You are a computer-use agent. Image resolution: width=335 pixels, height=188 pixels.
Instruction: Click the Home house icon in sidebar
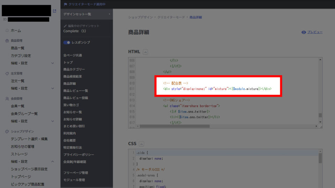click(x=7, y=31)
